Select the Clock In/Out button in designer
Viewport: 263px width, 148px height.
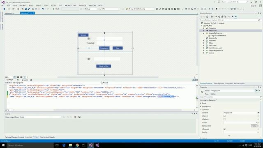click(x=104, y=66)
